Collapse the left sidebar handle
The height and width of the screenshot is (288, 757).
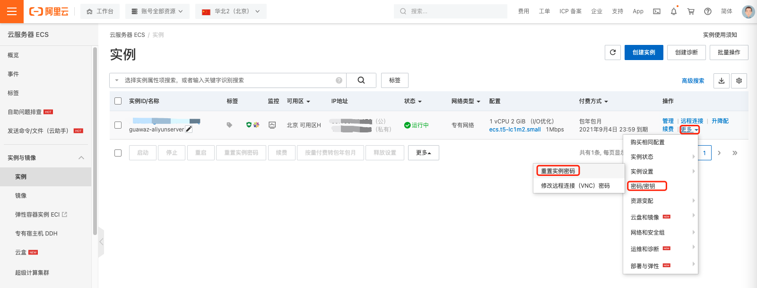[101, 242]
